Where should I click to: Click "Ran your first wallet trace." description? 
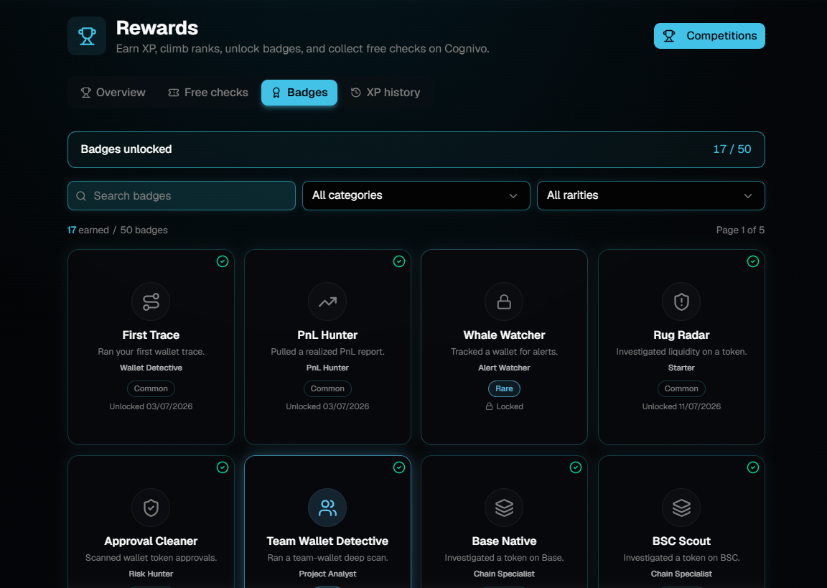point(151,352)
